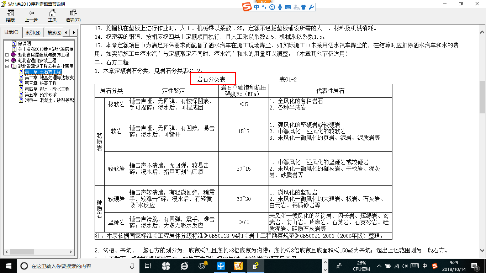This screenshot has width=486, height=273.
Task: Open the skin (shirt) icon on Sogou bar
Action: click(x=303, y=7)
